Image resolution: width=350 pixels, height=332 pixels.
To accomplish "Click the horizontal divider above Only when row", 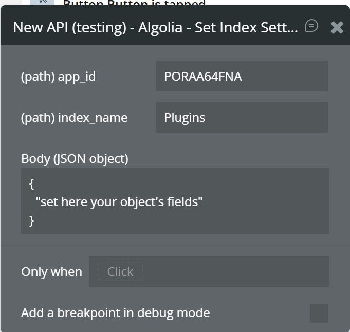I will pos(175,245).
